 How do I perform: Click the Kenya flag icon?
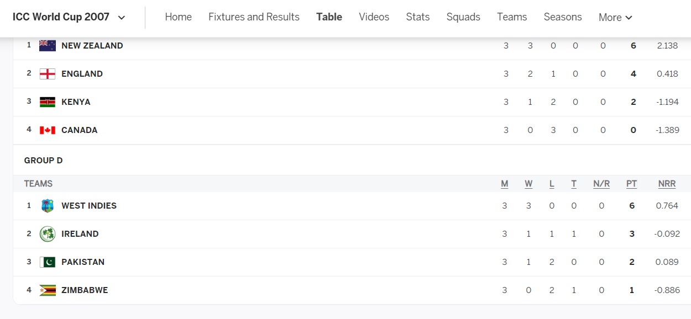click(x=48, y=102)
